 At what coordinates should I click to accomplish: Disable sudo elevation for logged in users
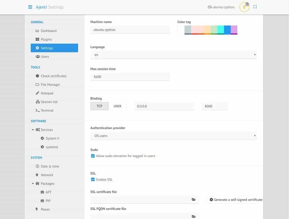[x=93, y=156]
